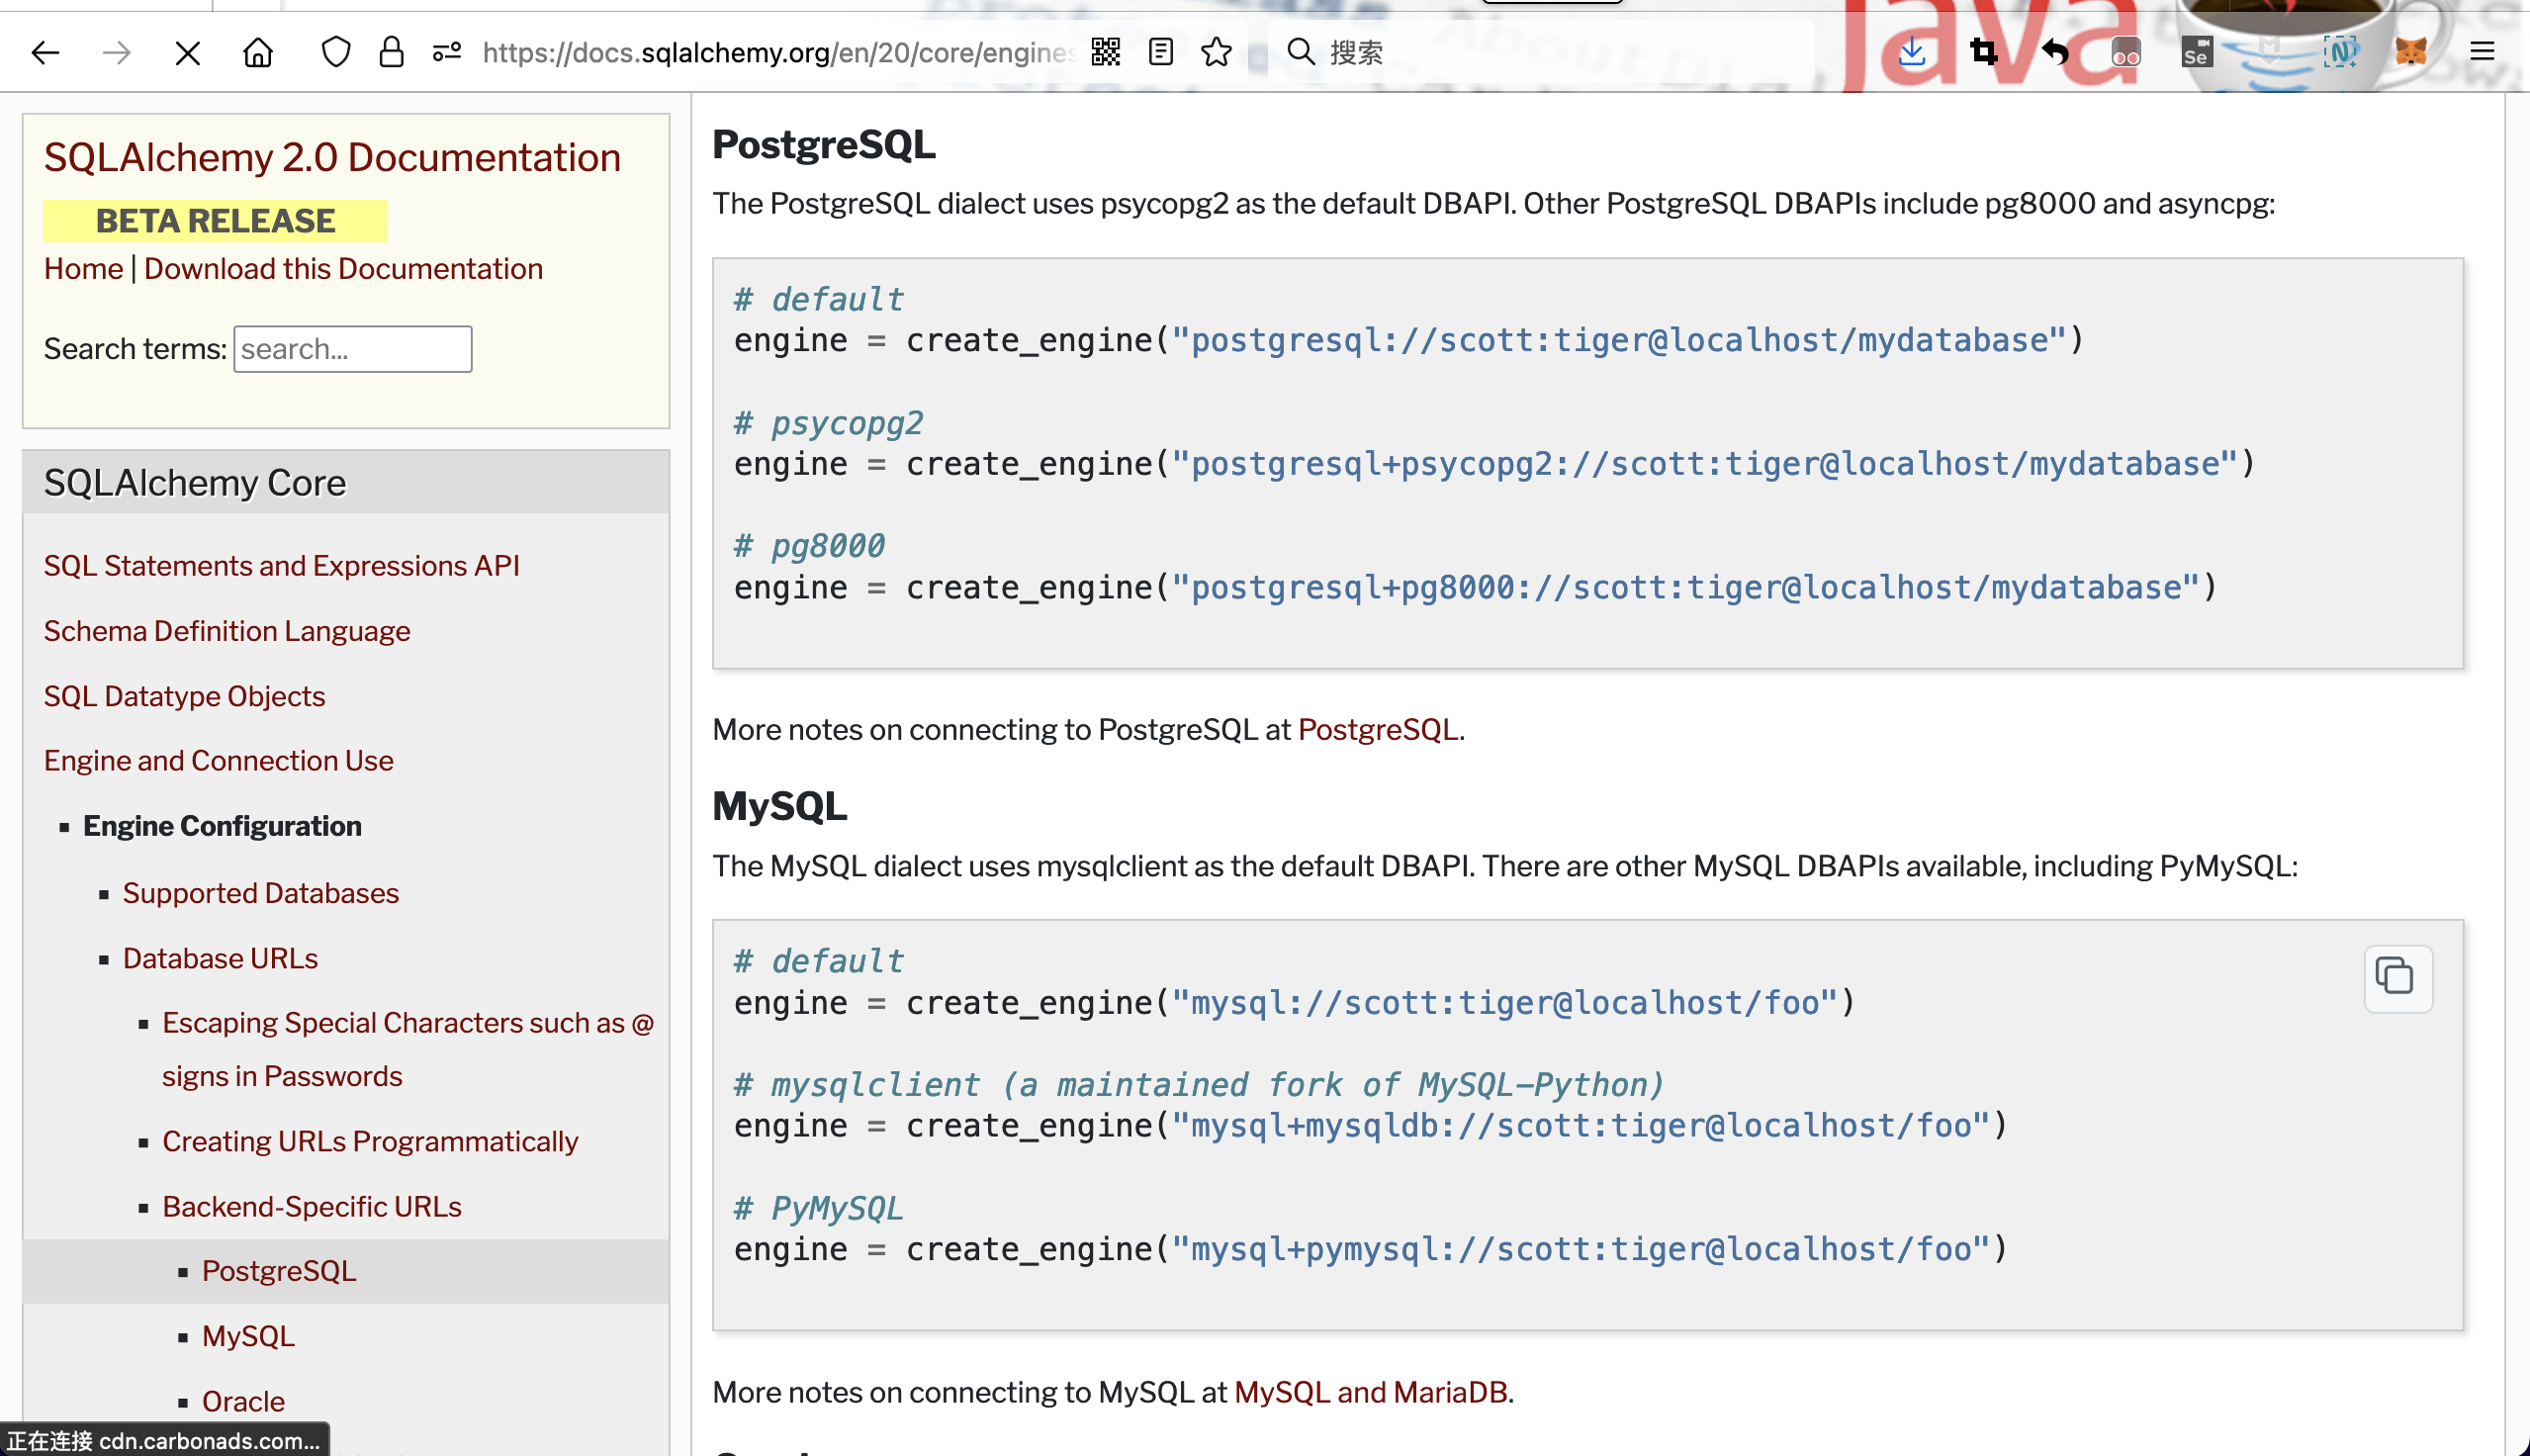Open the dashed-box N capture extension
Viewport: 2530px width, 1456px height.
2340,52
